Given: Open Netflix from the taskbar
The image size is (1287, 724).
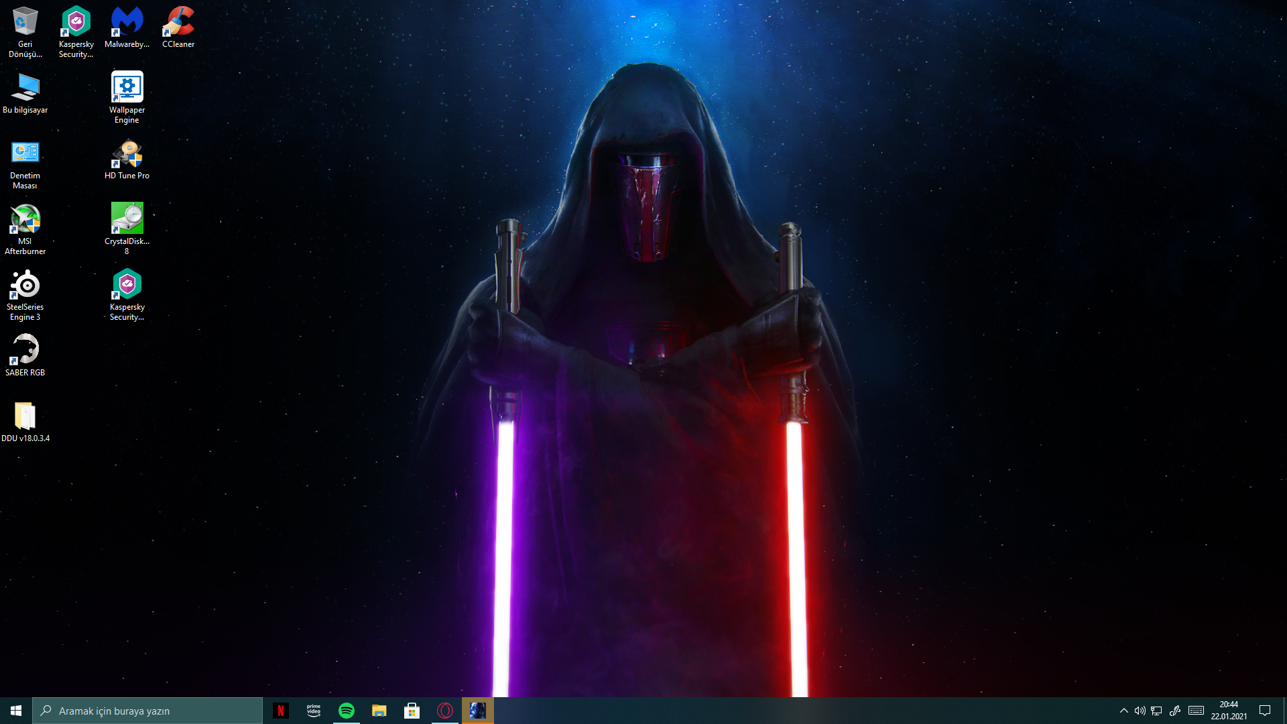Looking at the screenshot, I should [x=281, y=711].
